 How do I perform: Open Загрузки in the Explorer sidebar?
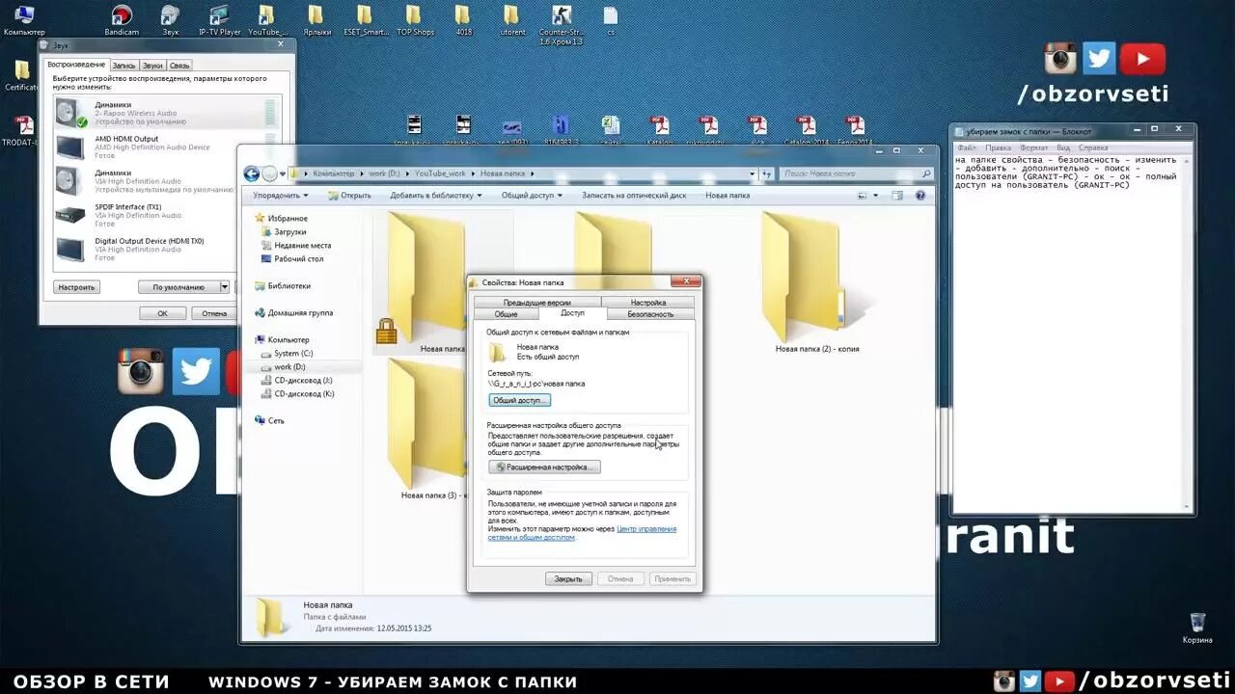pos(290,231)
